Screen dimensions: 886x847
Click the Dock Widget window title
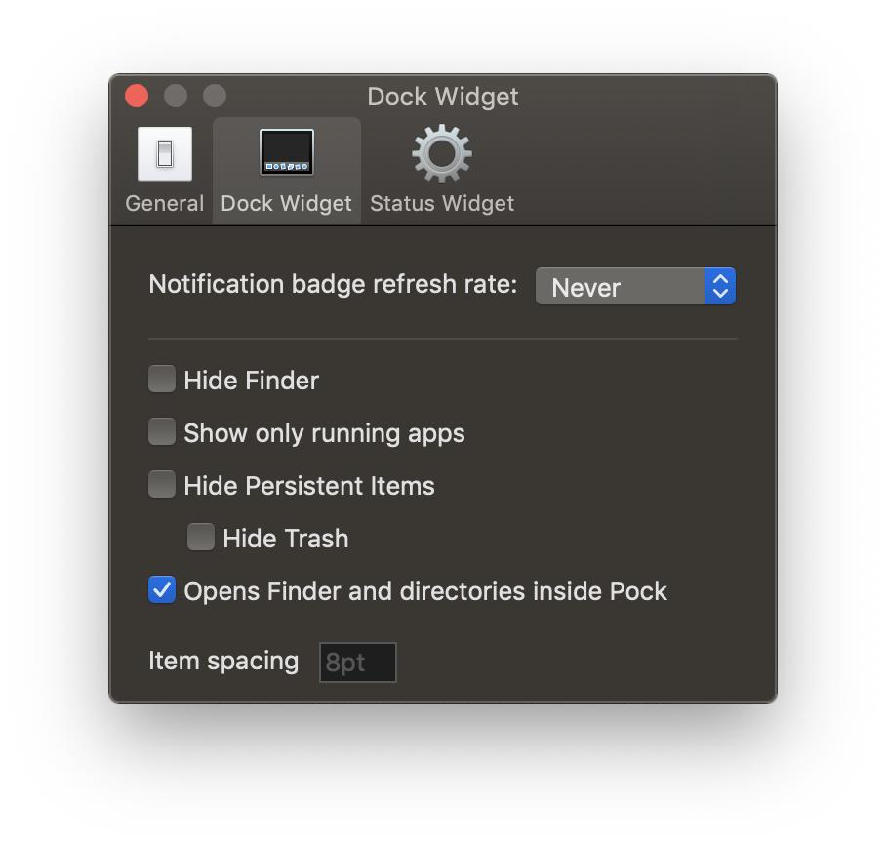[x=443, y=97]
